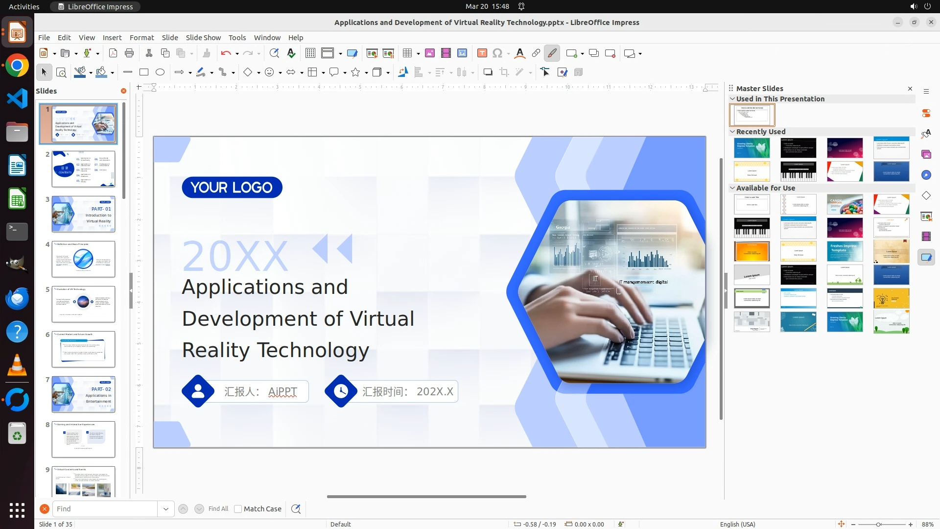The image size is (940, 529).
Task: Open the Insert Special Character icon
Action: tap(497, 53)
